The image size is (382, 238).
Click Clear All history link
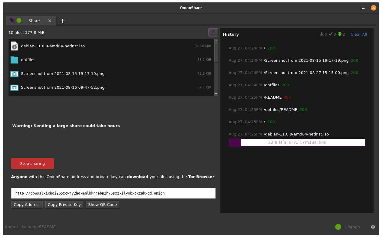[359, 34]
